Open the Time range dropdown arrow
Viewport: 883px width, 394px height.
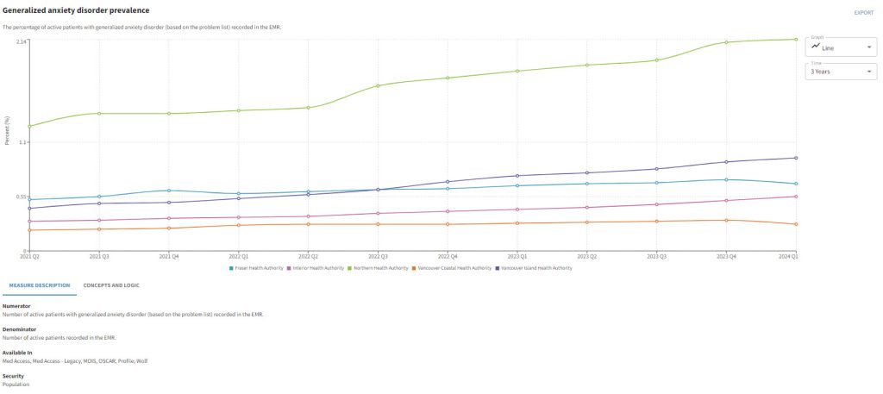click(x=868, y=72)
